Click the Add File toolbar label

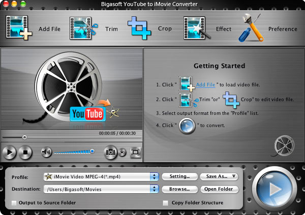[49, 29]
